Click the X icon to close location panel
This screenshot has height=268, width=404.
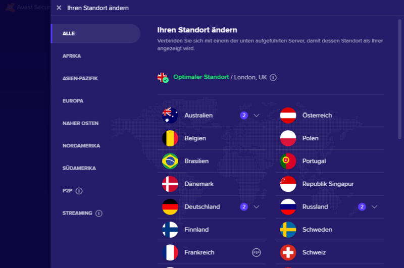pos(59,8)
